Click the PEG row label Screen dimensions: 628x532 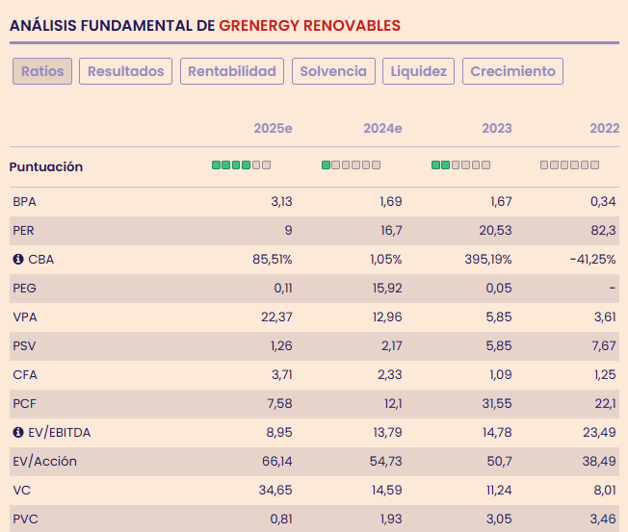click(24, 288)
